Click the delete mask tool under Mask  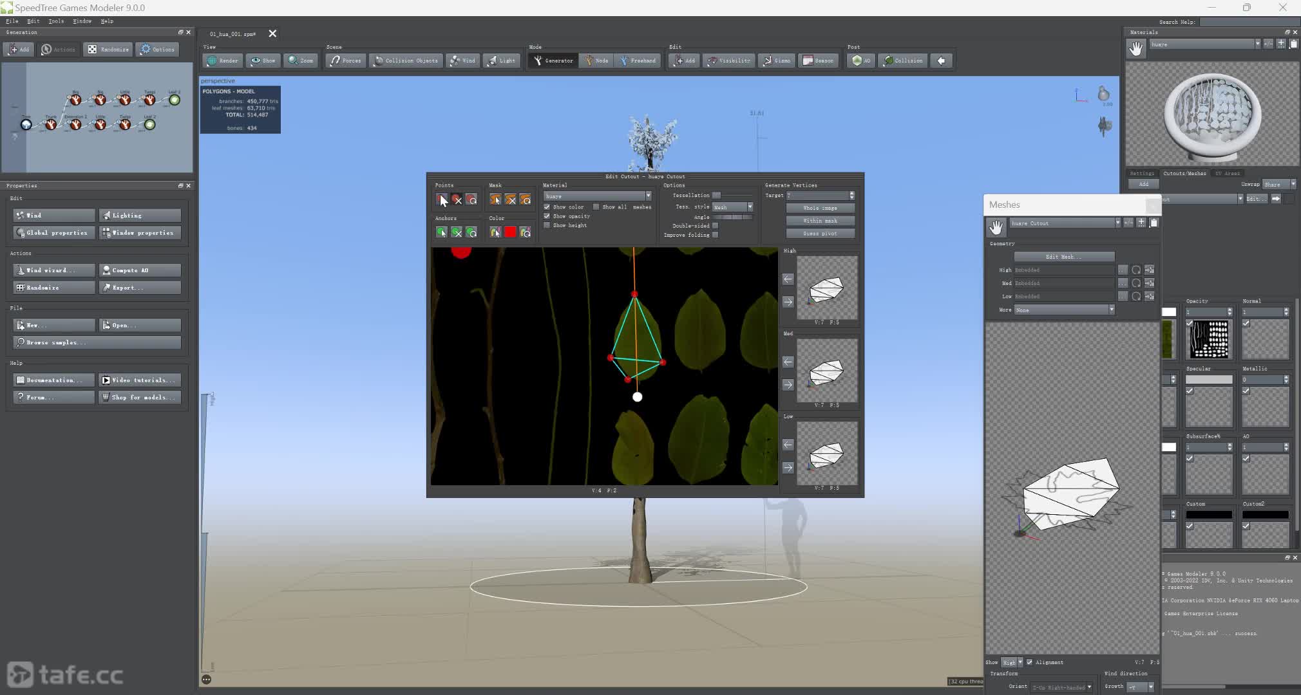pos(510,199)
